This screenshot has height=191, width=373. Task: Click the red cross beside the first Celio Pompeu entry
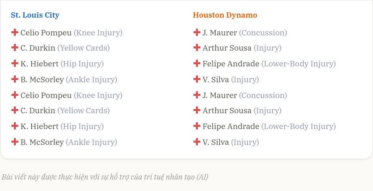click(15, 32)
